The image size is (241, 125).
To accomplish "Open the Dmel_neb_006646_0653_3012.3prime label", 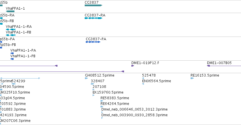I will pos(135,109).
